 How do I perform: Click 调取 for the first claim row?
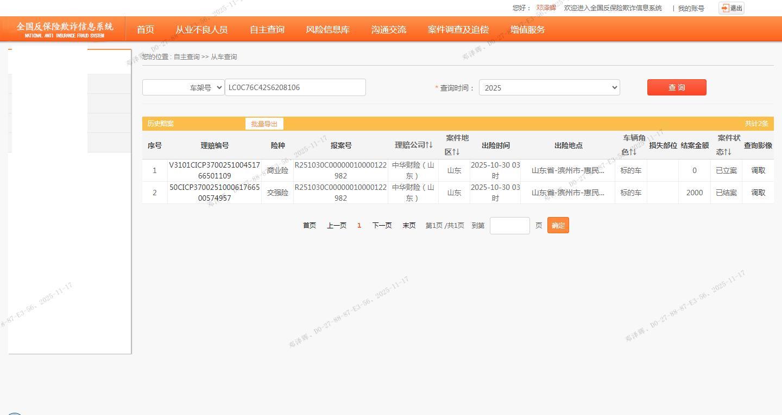tap(758, 170)
